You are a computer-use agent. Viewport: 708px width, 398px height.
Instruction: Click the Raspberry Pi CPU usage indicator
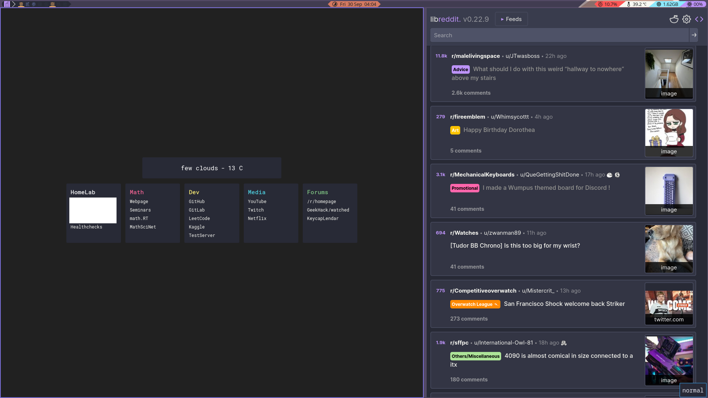607,4
